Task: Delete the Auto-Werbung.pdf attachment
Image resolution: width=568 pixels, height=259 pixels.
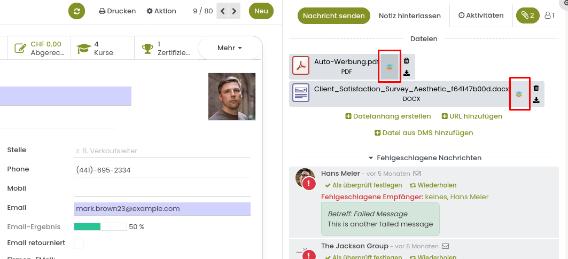Action: [406, 61]
